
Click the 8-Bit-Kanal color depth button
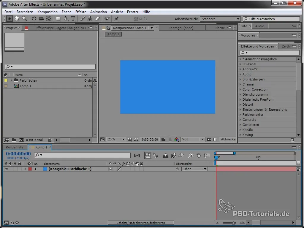tap(34, 140)
